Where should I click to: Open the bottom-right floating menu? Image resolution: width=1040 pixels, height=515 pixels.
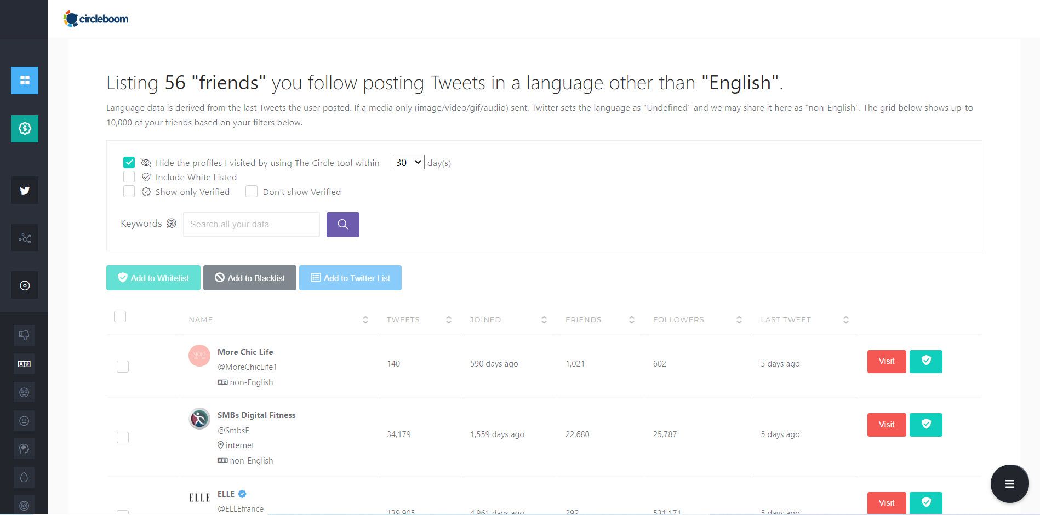point(1009,483)
